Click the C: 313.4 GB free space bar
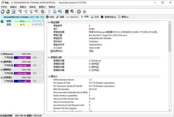The width and height of the screenshot is (174, 117). tap(22, 58)
